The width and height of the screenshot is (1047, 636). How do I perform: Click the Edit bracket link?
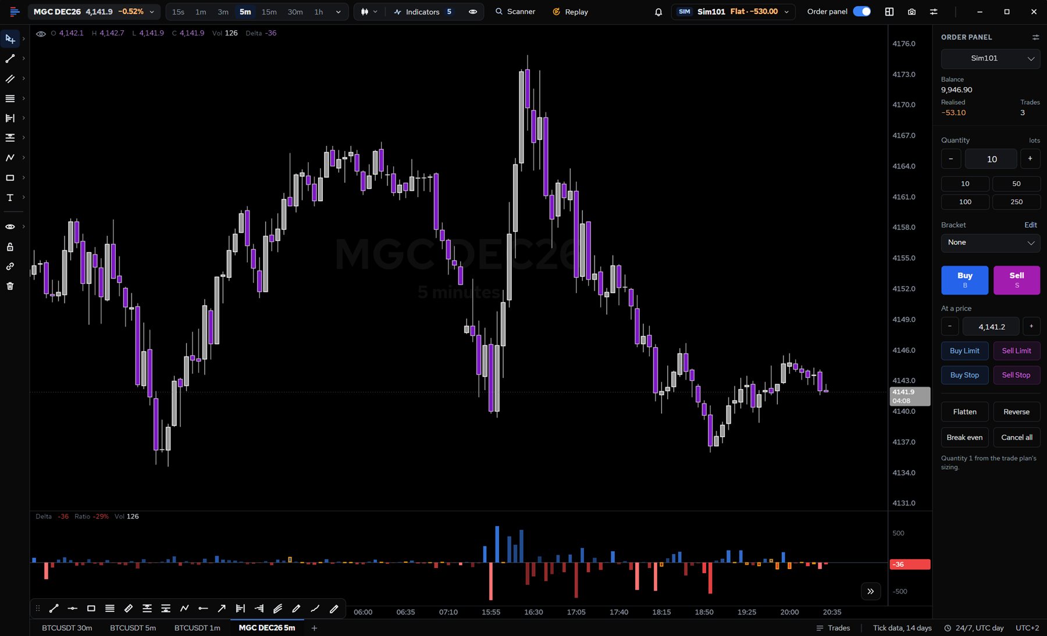click(1030, 225)
